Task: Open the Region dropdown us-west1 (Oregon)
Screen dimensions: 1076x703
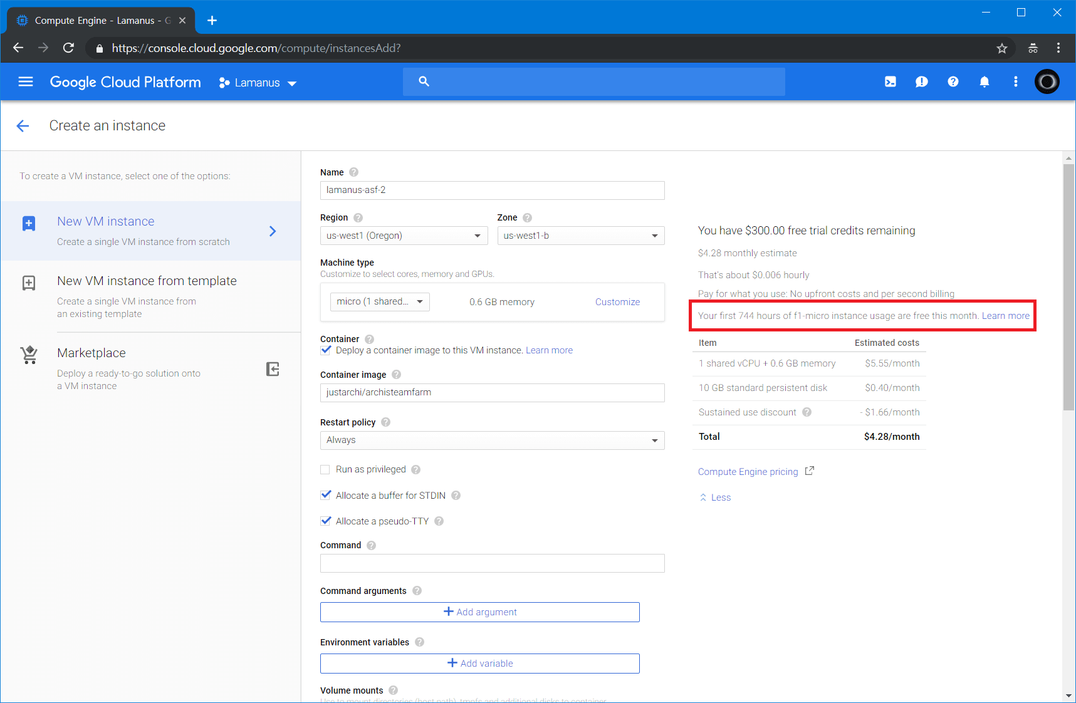Action: click(404, 236)
